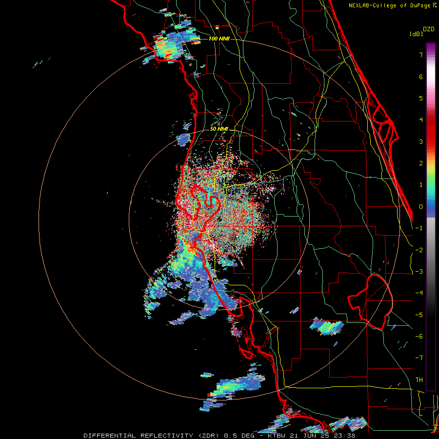Click the -2 value on the color scale
439x439 pixels.
[x=419, y=250]
